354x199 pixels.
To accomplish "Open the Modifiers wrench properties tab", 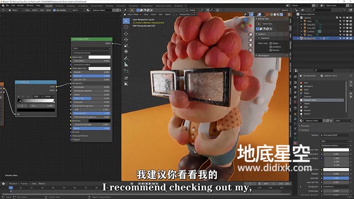I will tap(295, 119).
